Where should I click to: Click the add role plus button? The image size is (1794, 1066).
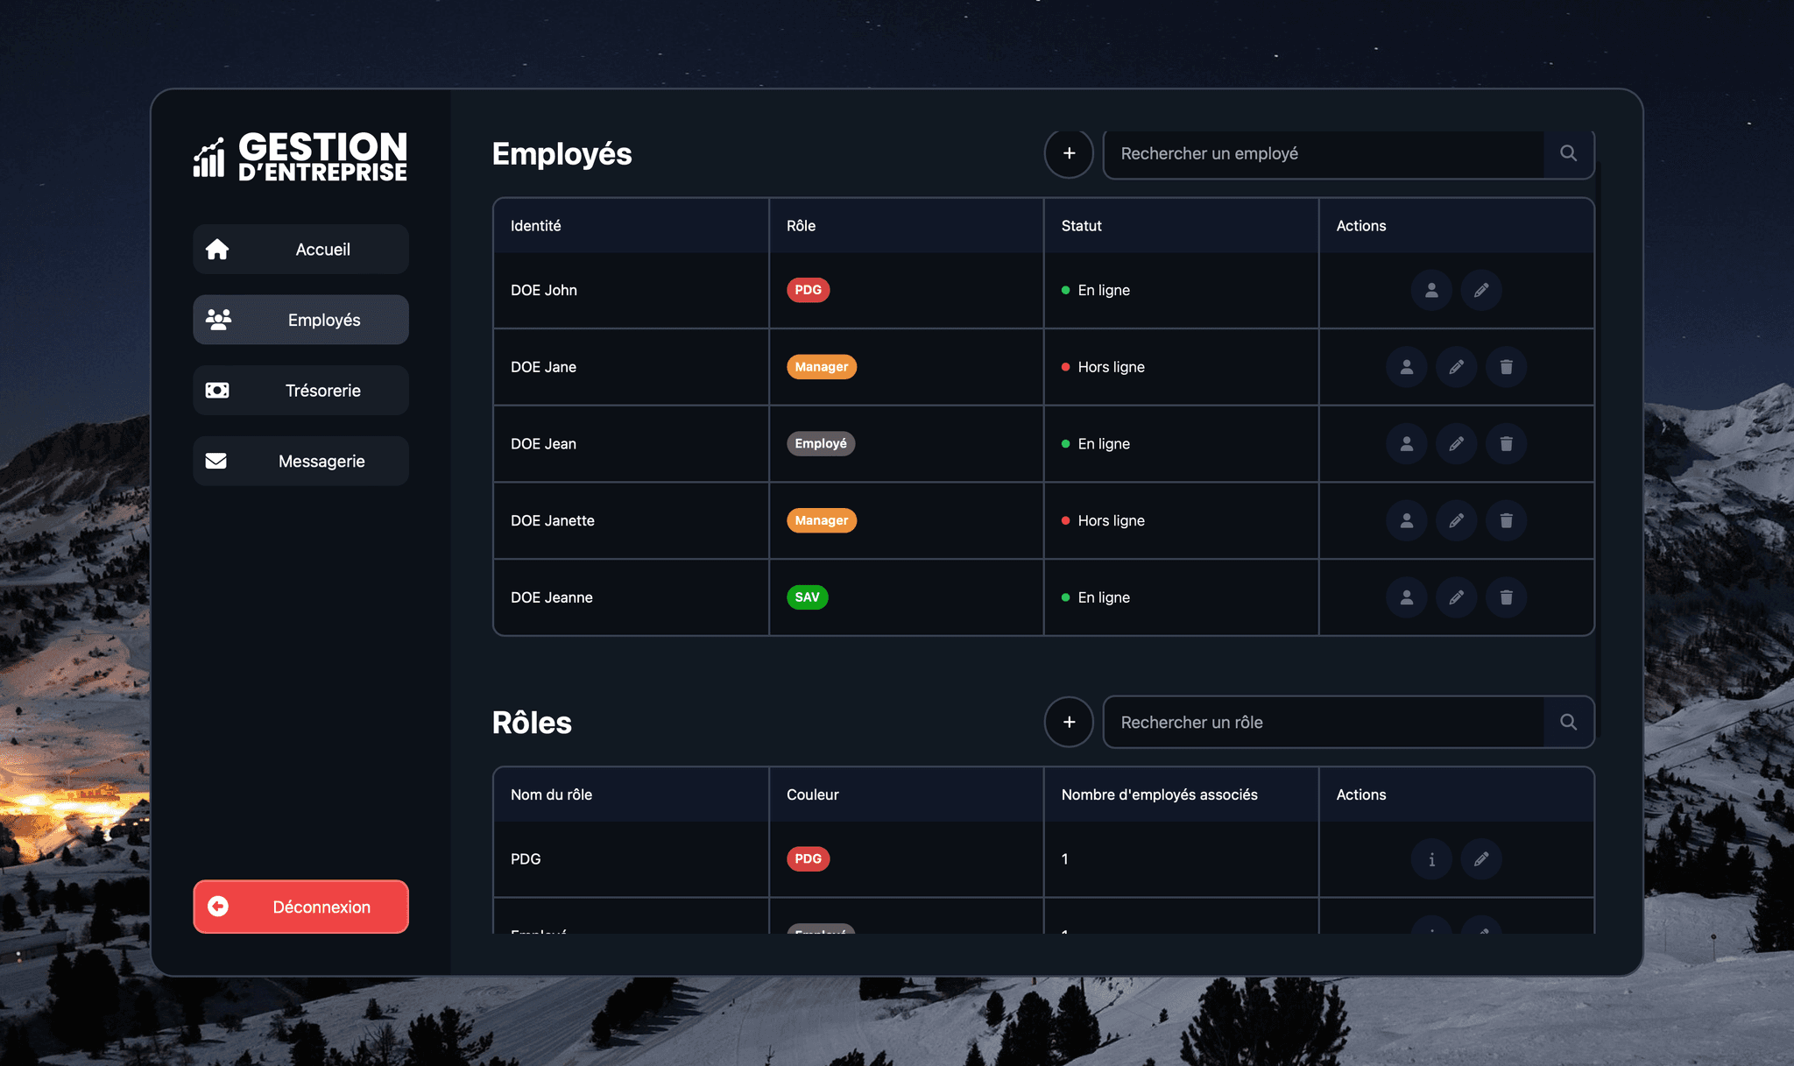pos(1069,723)
